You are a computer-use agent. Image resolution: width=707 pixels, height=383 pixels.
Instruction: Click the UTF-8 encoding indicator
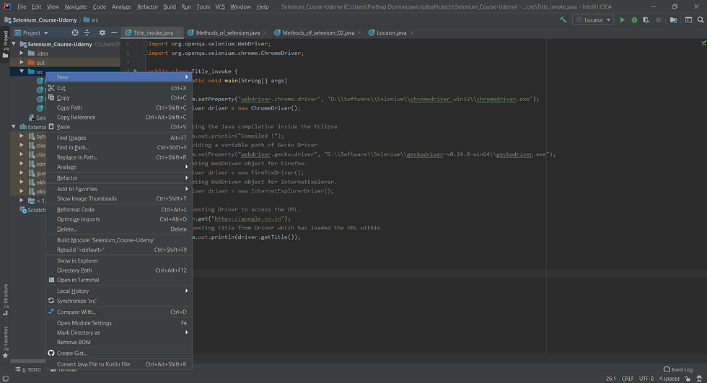646,379
